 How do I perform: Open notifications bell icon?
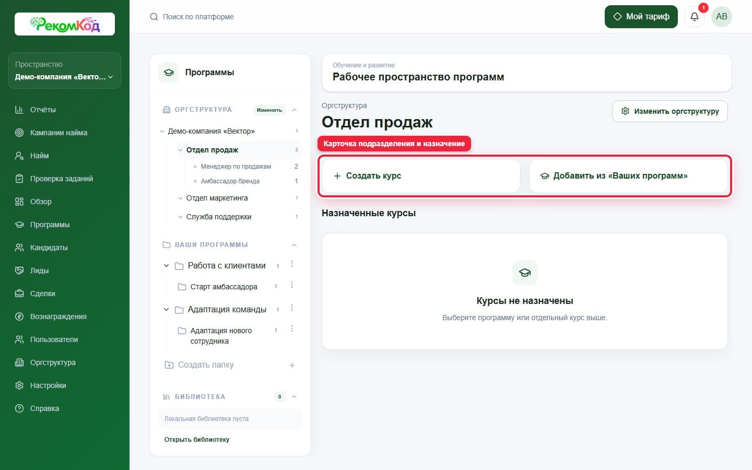pyautogui.click(x=695, y=17)
